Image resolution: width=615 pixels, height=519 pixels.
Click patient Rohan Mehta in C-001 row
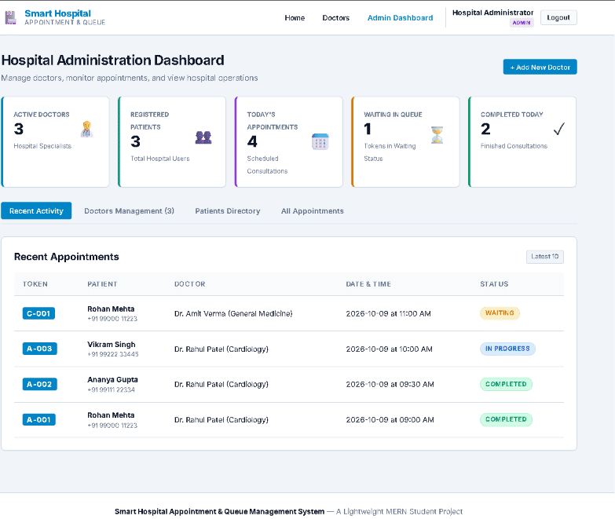pyautogui.click(x=111, y=309)
